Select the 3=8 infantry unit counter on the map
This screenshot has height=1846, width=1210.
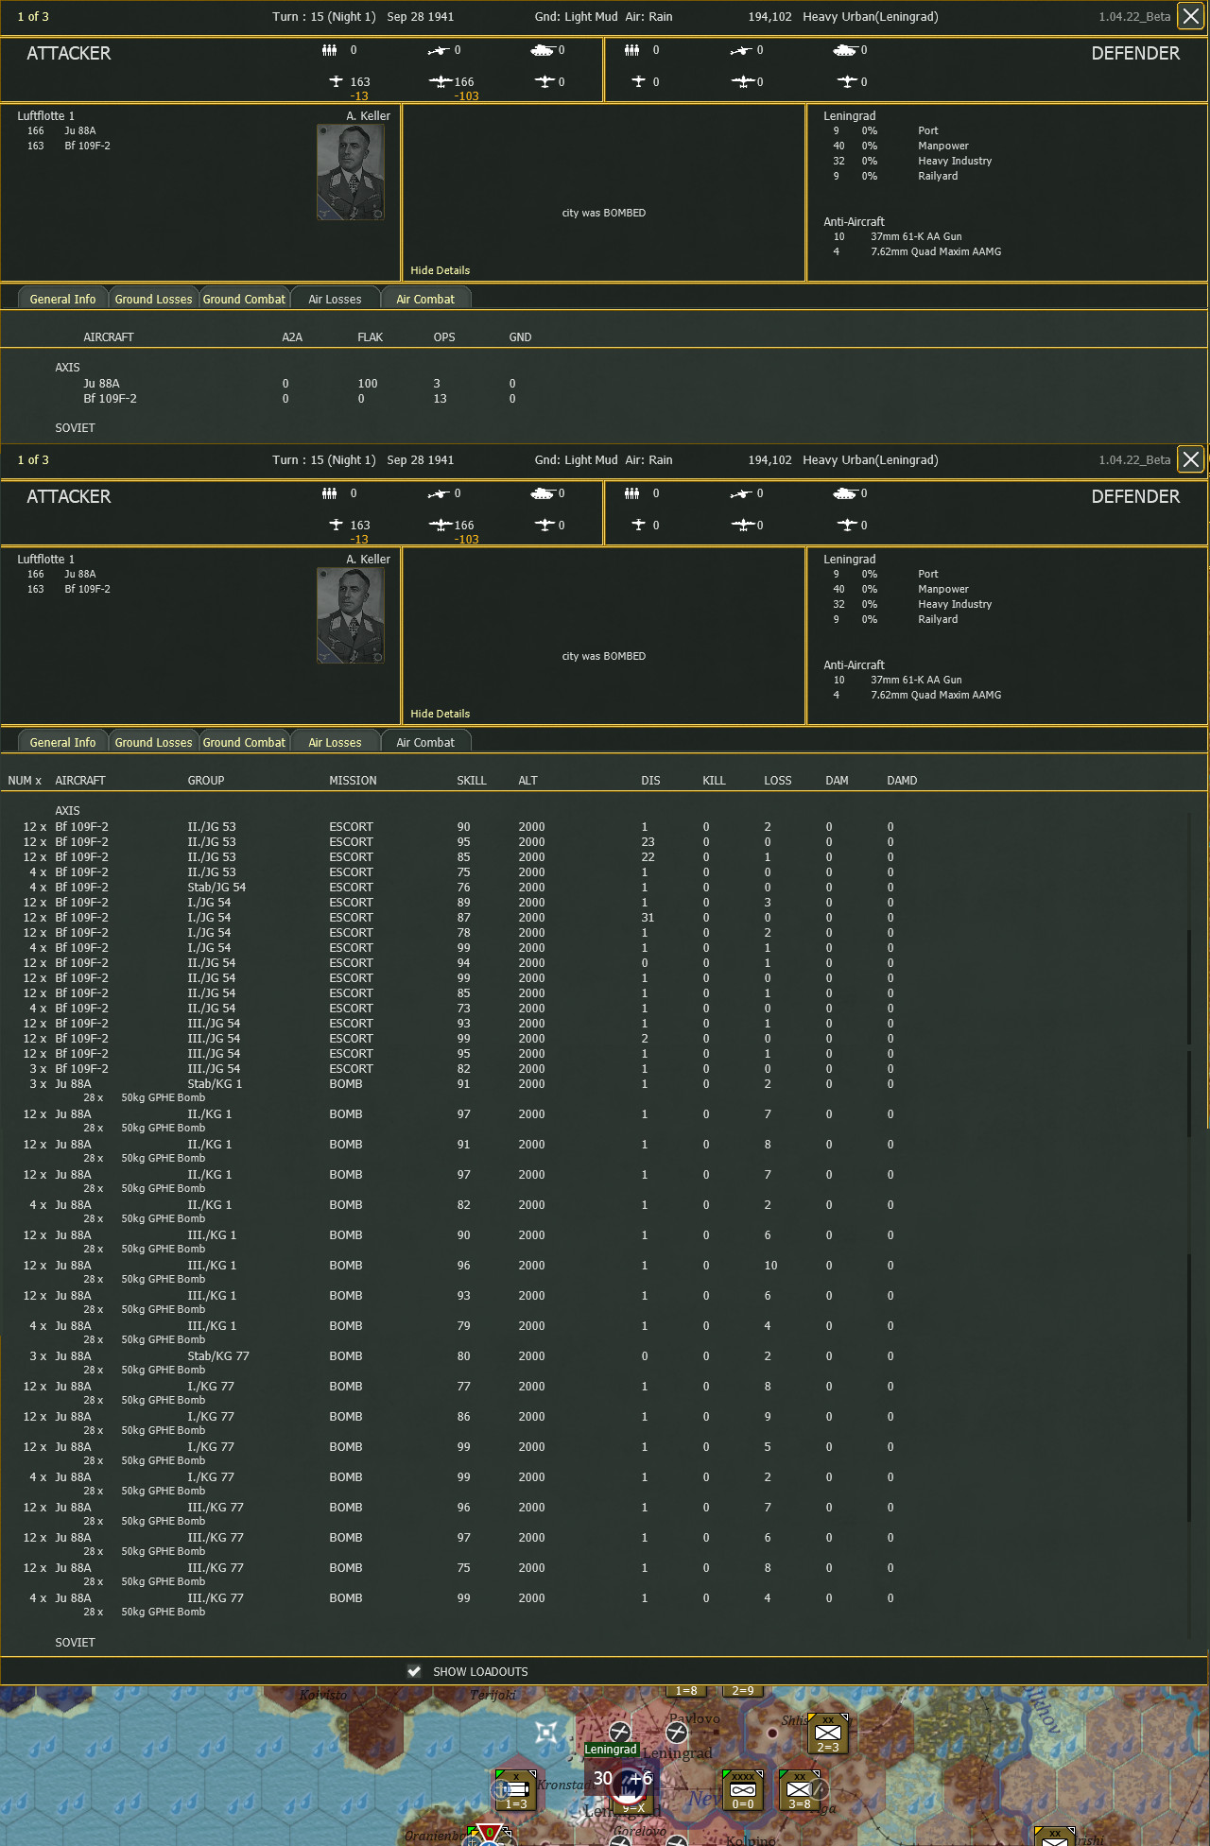coord(800,1789)
